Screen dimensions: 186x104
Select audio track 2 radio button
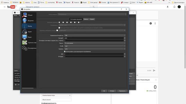pyautogui.click(x=63, y=22)
